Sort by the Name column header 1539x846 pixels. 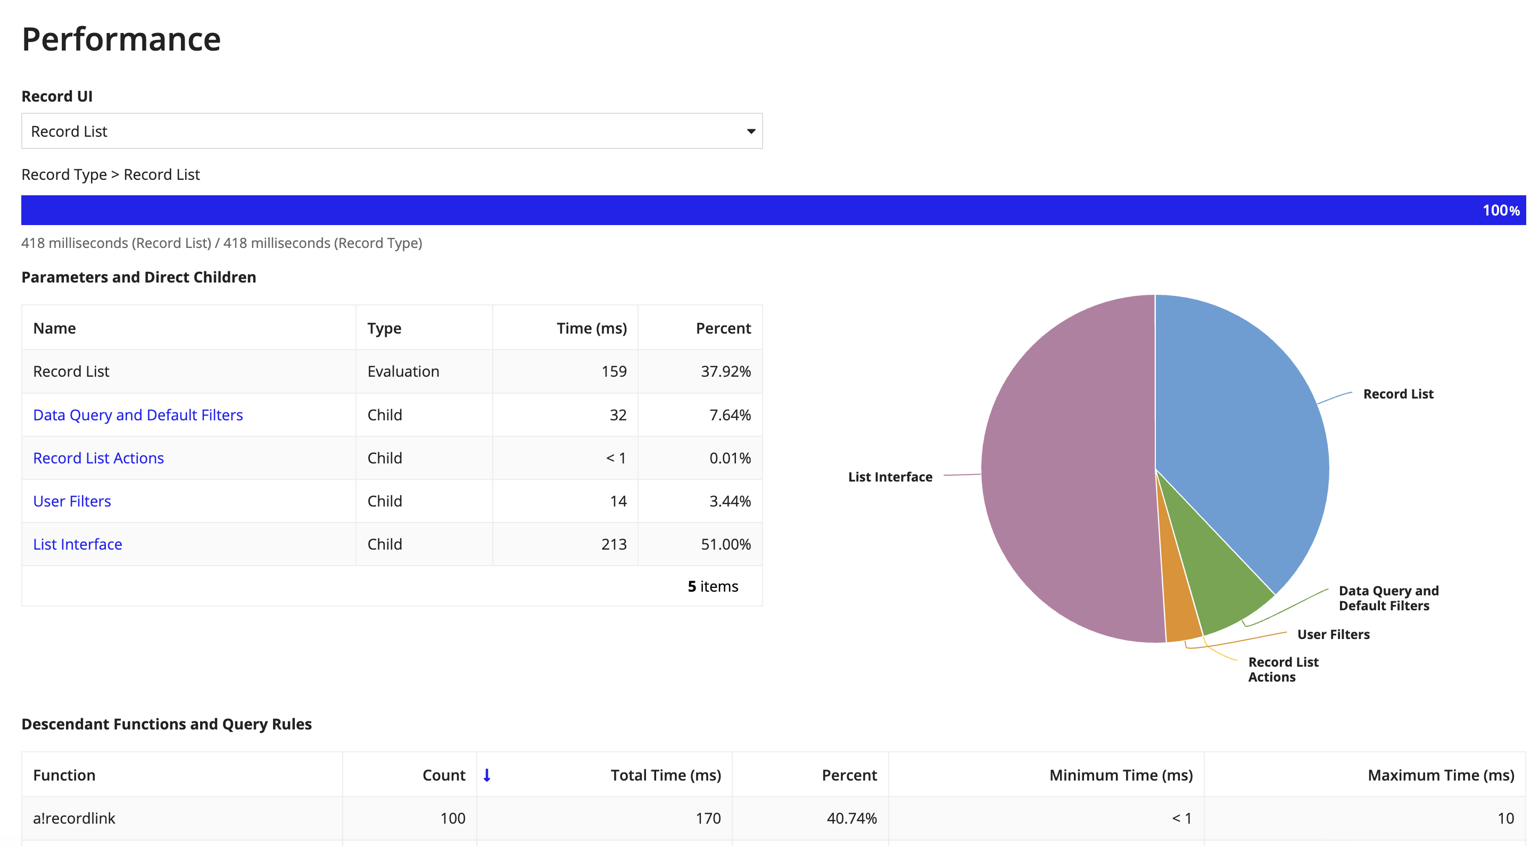(x=54, y=328)
